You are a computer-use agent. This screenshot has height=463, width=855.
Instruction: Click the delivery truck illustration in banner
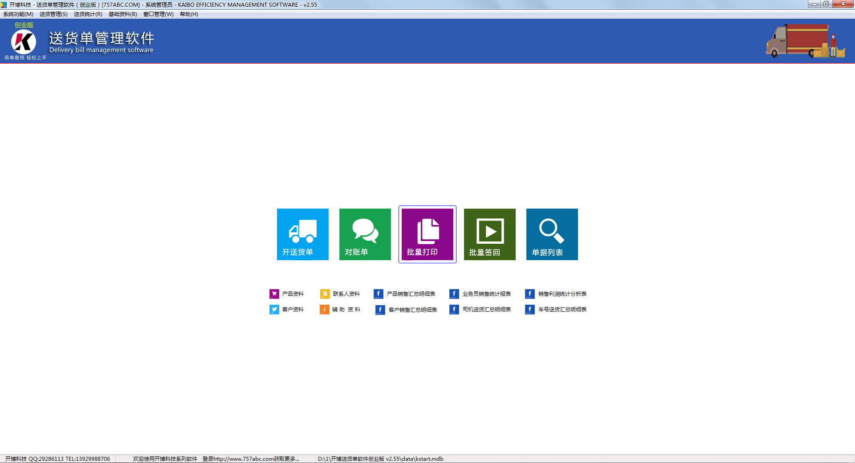[805, 41]
